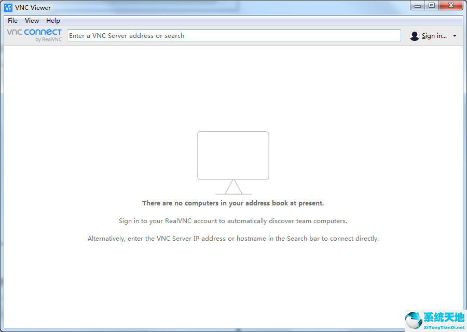The height and width of the screenshot is (332, 467).
Task: Click the 系统天地 watermark text
Action: click(444, 317)
